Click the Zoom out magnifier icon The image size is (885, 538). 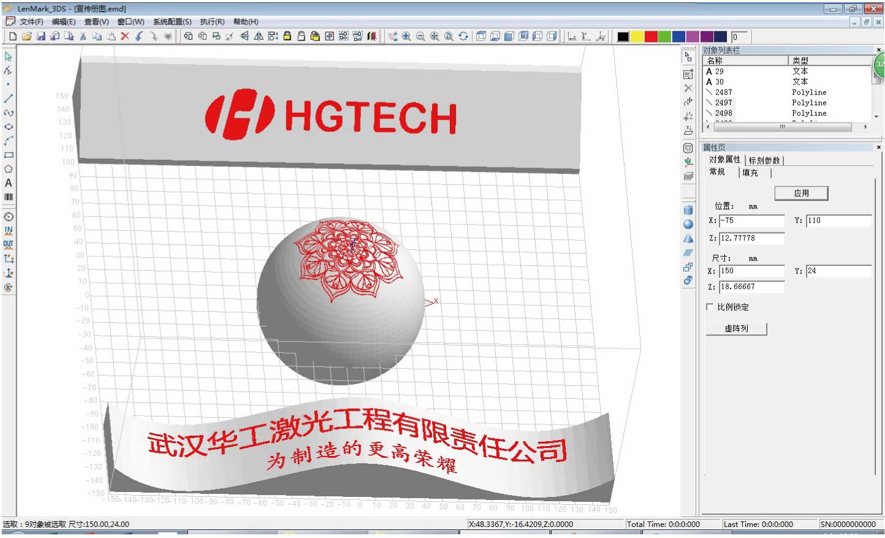420,36
